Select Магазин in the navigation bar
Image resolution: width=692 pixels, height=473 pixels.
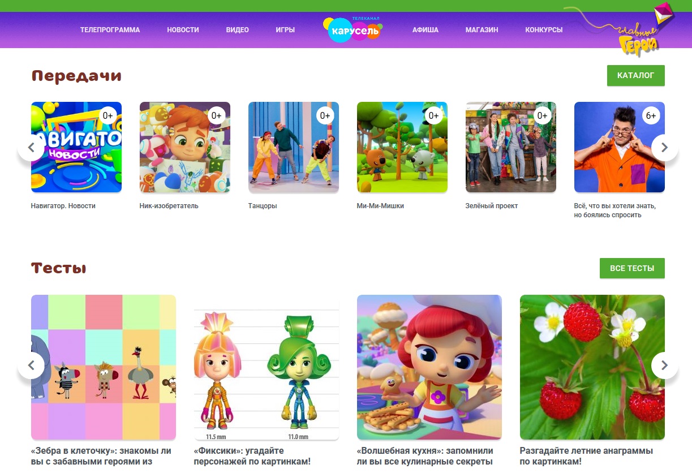click(482, 30)
